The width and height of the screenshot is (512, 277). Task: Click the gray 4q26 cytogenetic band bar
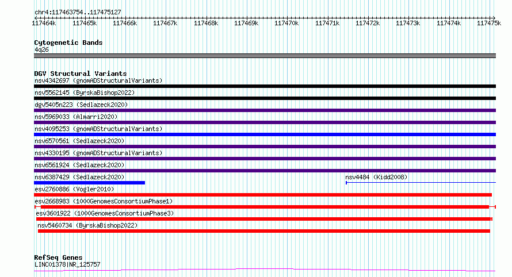[265, 56]
